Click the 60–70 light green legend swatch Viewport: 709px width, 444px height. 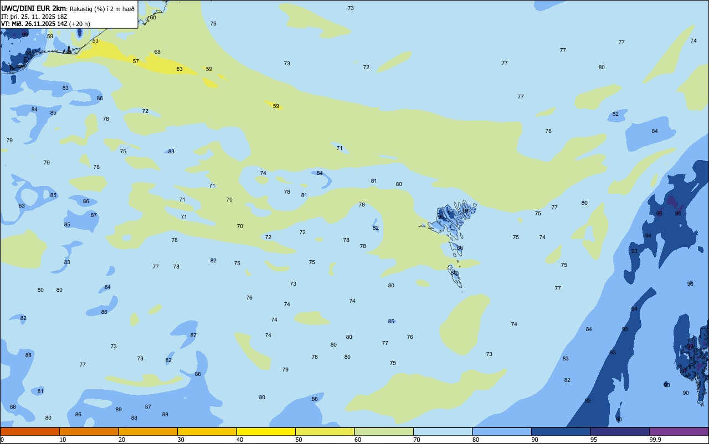tap(384, 431)
